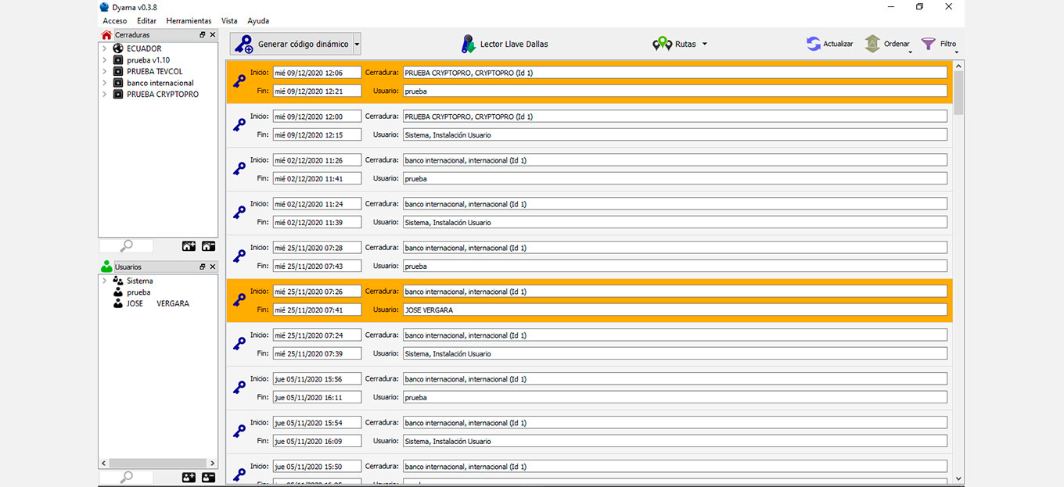Open the Generar código dinámico dropdown arrow
The height and width of the screenshot is (487, 1064).
357,45
